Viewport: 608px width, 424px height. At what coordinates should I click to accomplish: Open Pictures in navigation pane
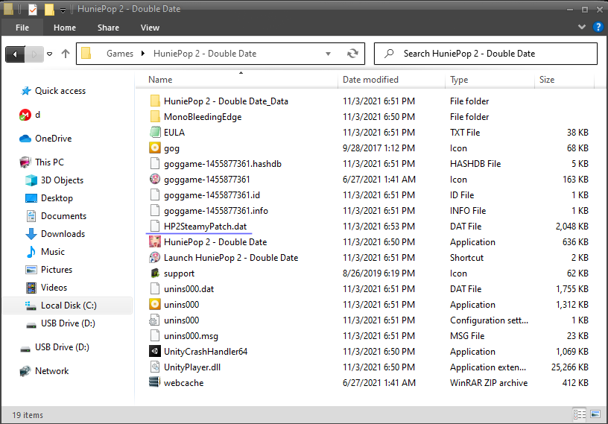(57, 269)
